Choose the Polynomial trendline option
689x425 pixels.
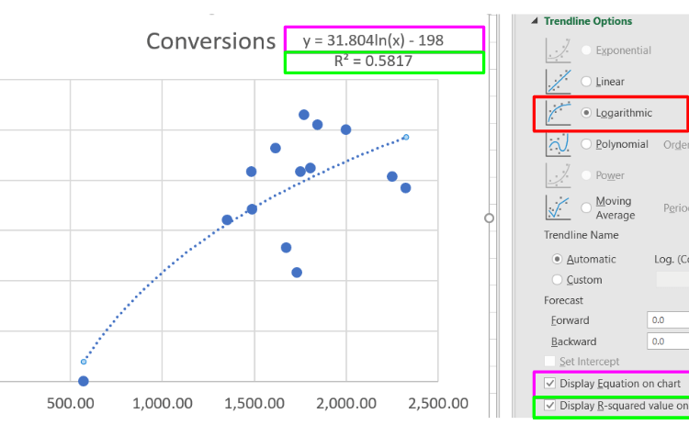coord(586,144)
